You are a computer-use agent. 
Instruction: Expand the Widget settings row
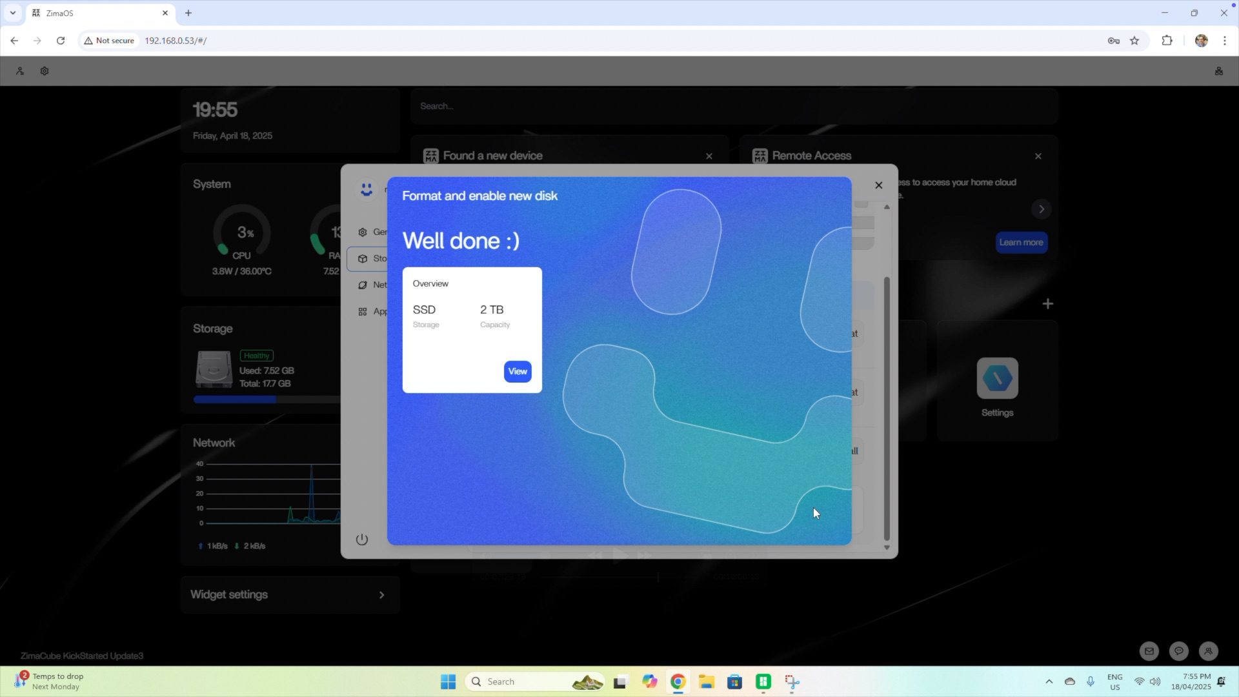click(290, 594)
